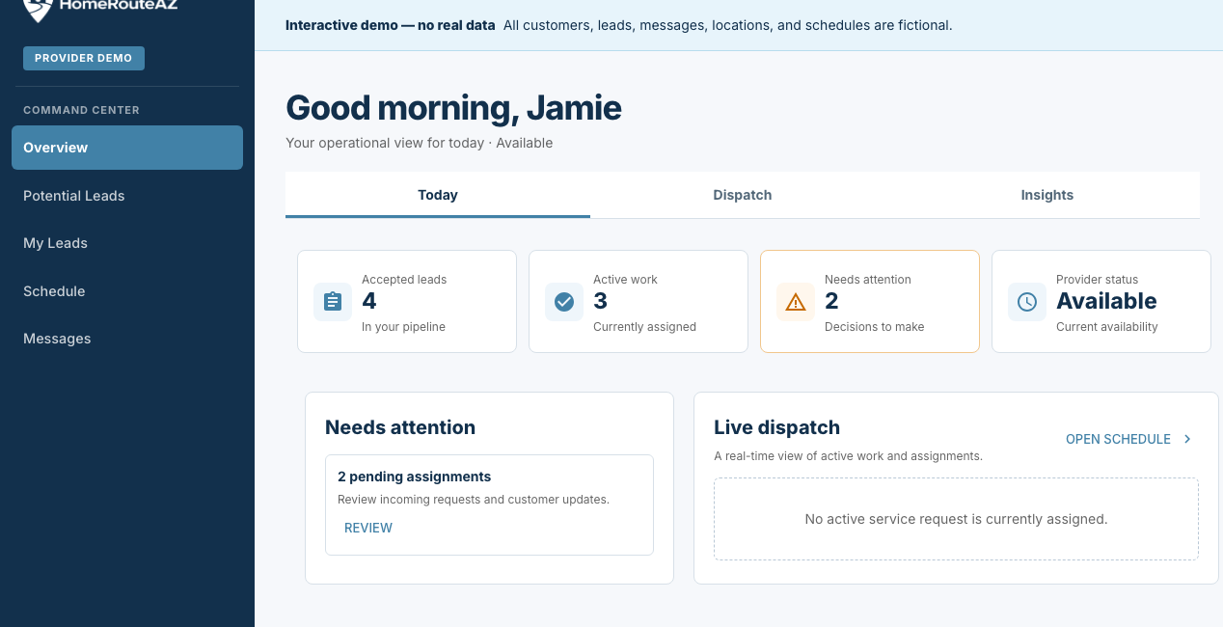The image size is (1223, 627).
Task: Click the clipboard icon in Accepted leads card
Action: pyautogui.click(x=333, y=302)
